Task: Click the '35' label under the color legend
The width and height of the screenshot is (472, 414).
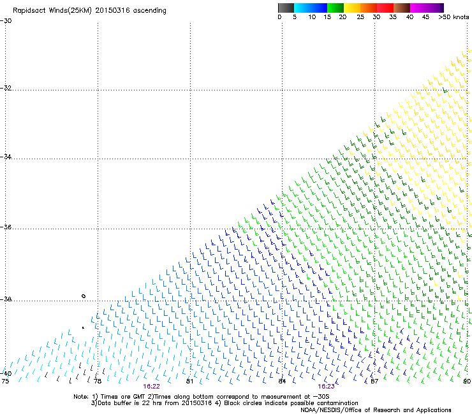Action: click(393, 17)
